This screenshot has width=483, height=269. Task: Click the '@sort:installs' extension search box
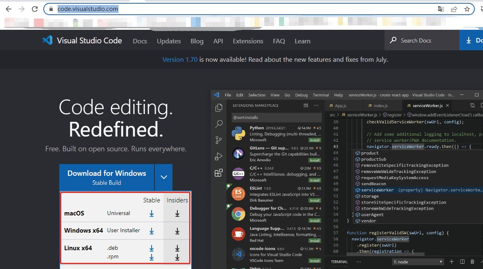pos(277,117)
